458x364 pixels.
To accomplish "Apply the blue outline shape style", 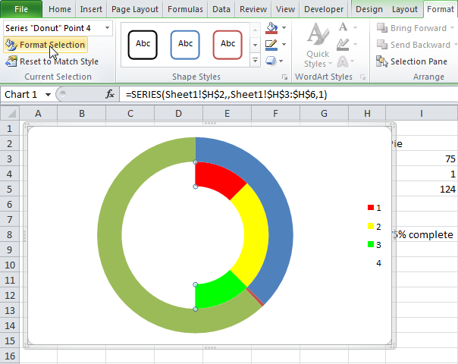I will pyautogui.click(x=185, y=45).
